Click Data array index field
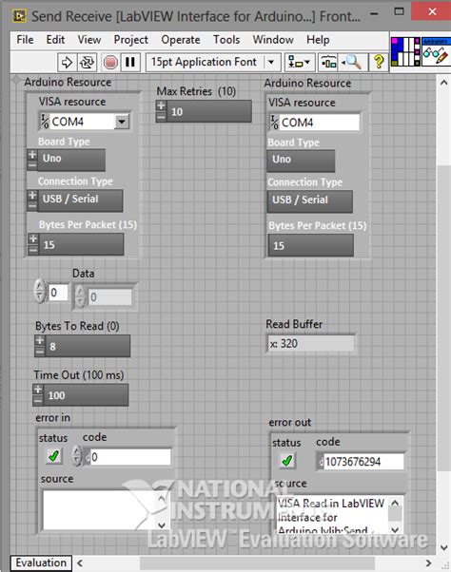 (58, 293)
